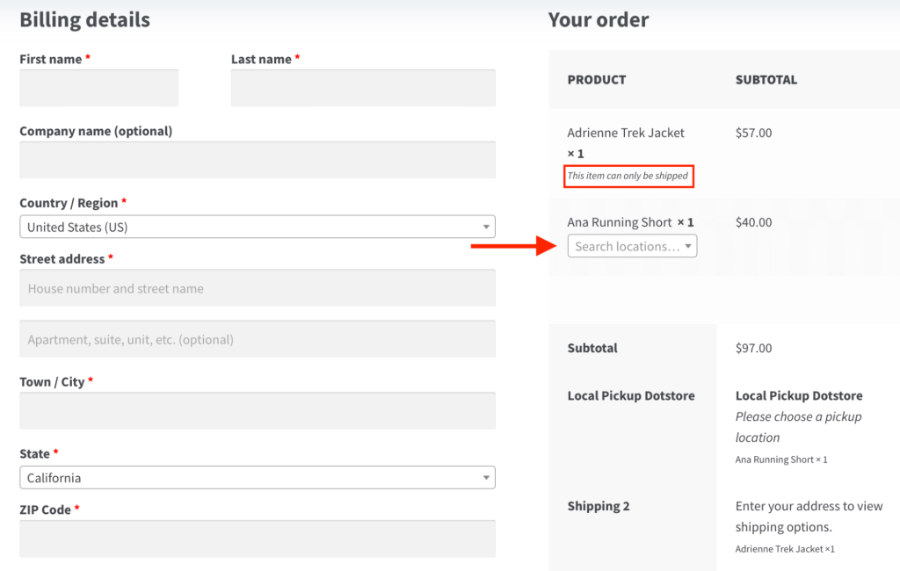The width and height of the screenshot is (900, 571).
Task: Click the Ana Running Short product name
Action: (620, 222)
